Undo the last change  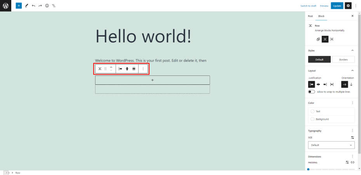[x=34, y=6]
